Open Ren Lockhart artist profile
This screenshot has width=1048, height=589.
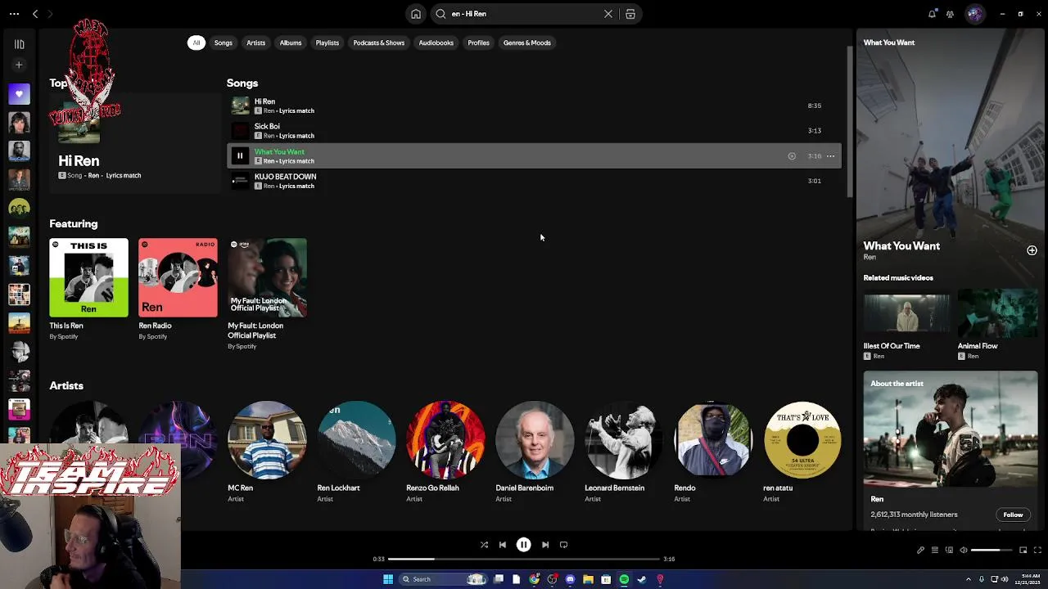coord(356,452)
